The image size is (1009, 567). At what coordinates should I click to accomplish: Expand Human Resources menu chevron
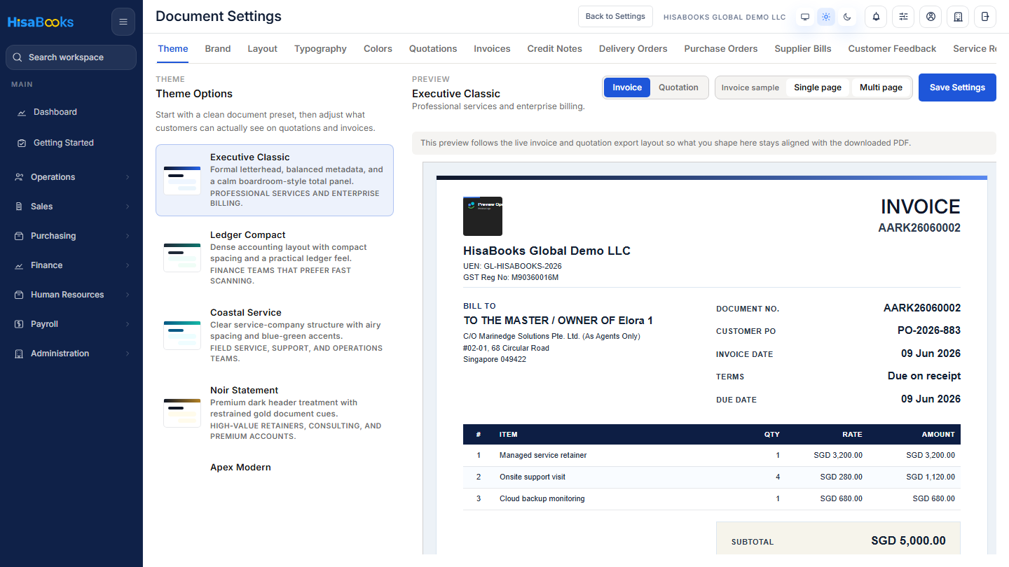coord(128,295)
